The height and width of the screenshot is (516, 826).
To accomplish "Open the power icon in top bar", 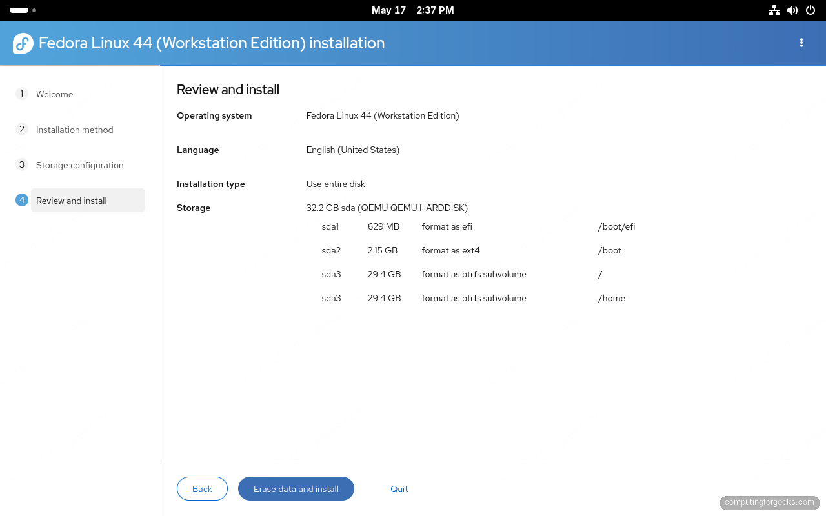I will [811, 10].
